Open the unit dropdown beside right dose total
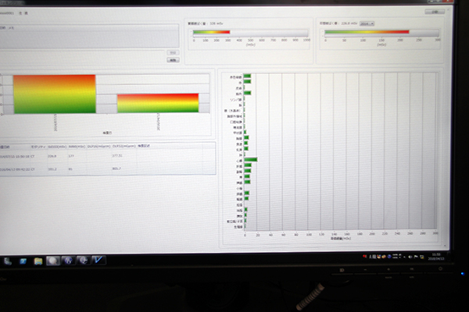Image resolution: width=469 pixels, height=312 pixels. tap(367, 23)
